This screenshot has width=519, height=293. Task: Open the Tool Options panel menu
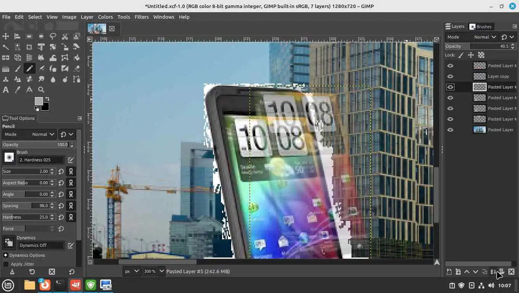coord(79,118)
